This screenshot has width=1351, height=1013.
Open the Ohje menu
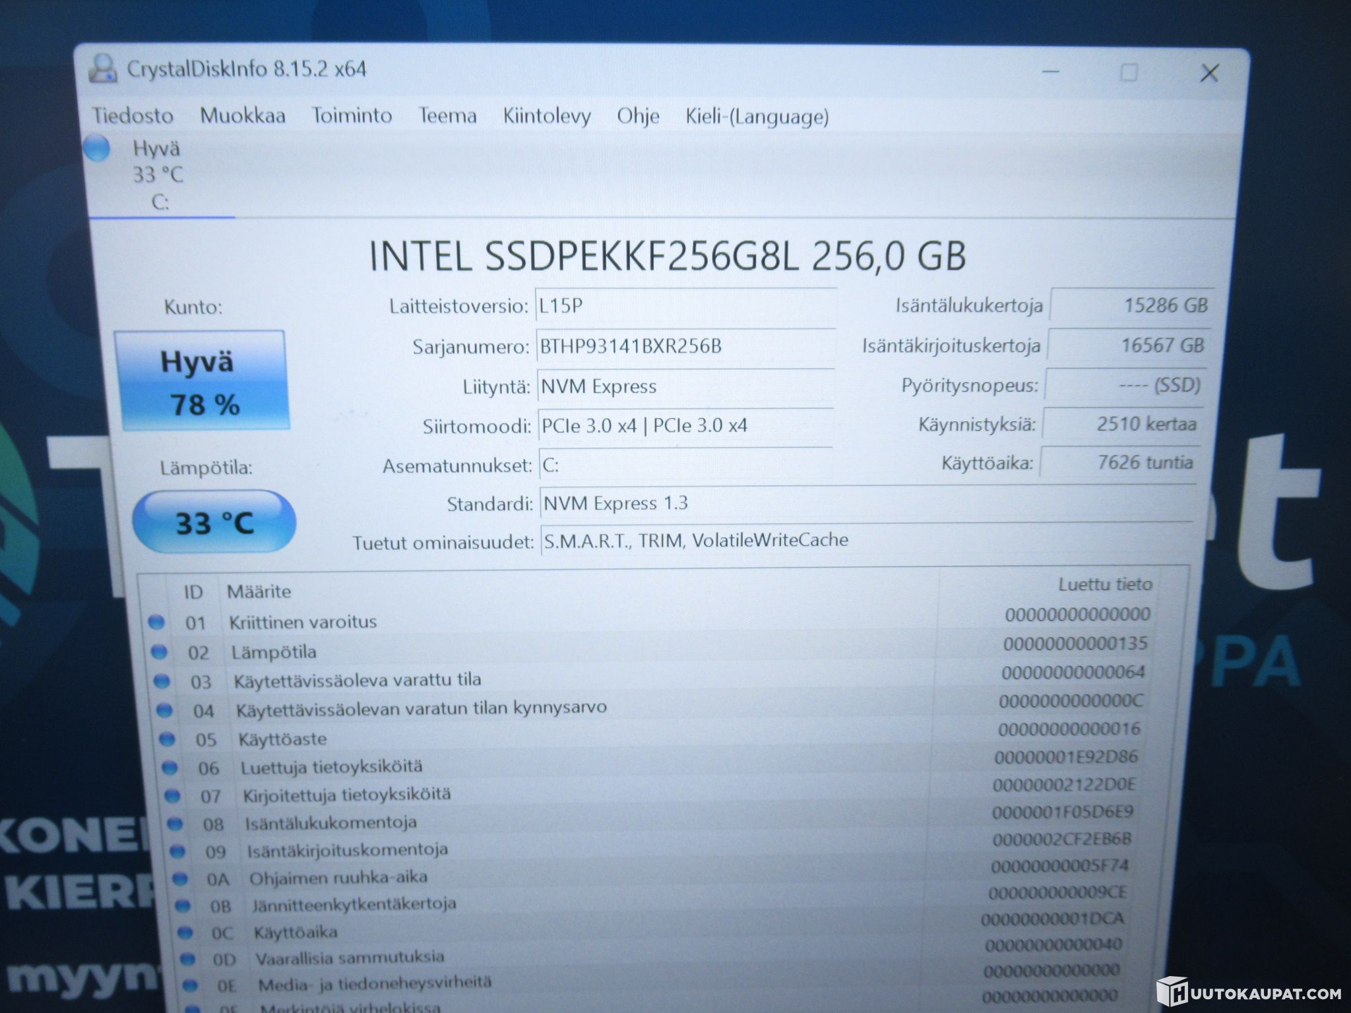[x=638, y=116]
